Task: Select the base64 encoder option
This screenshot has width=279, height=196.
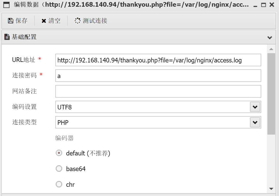Action: (59, 169)
